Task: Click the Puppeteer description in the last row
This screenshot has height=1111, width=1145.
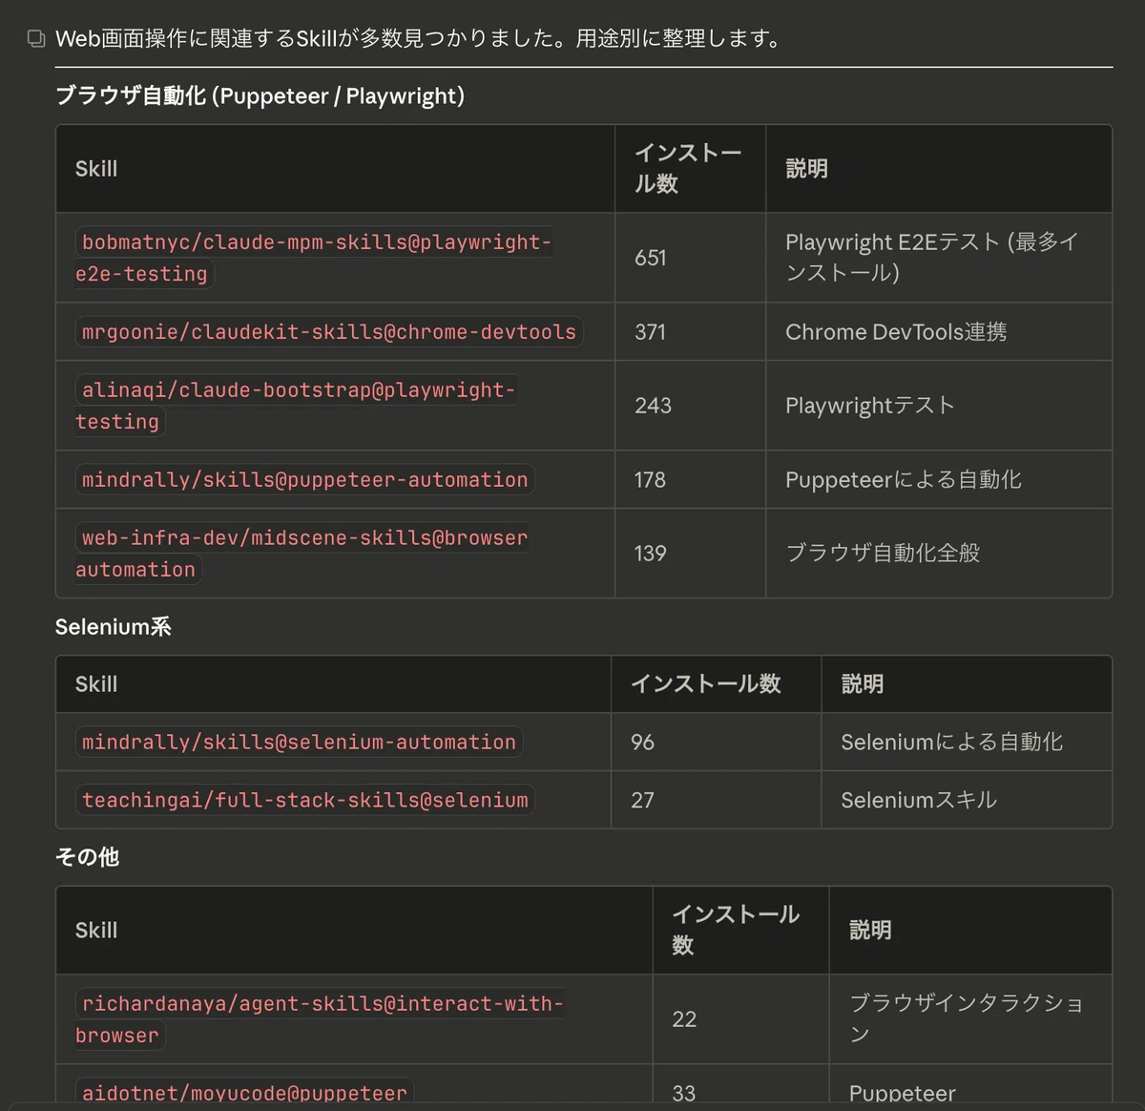Action: coord(903,1094)
